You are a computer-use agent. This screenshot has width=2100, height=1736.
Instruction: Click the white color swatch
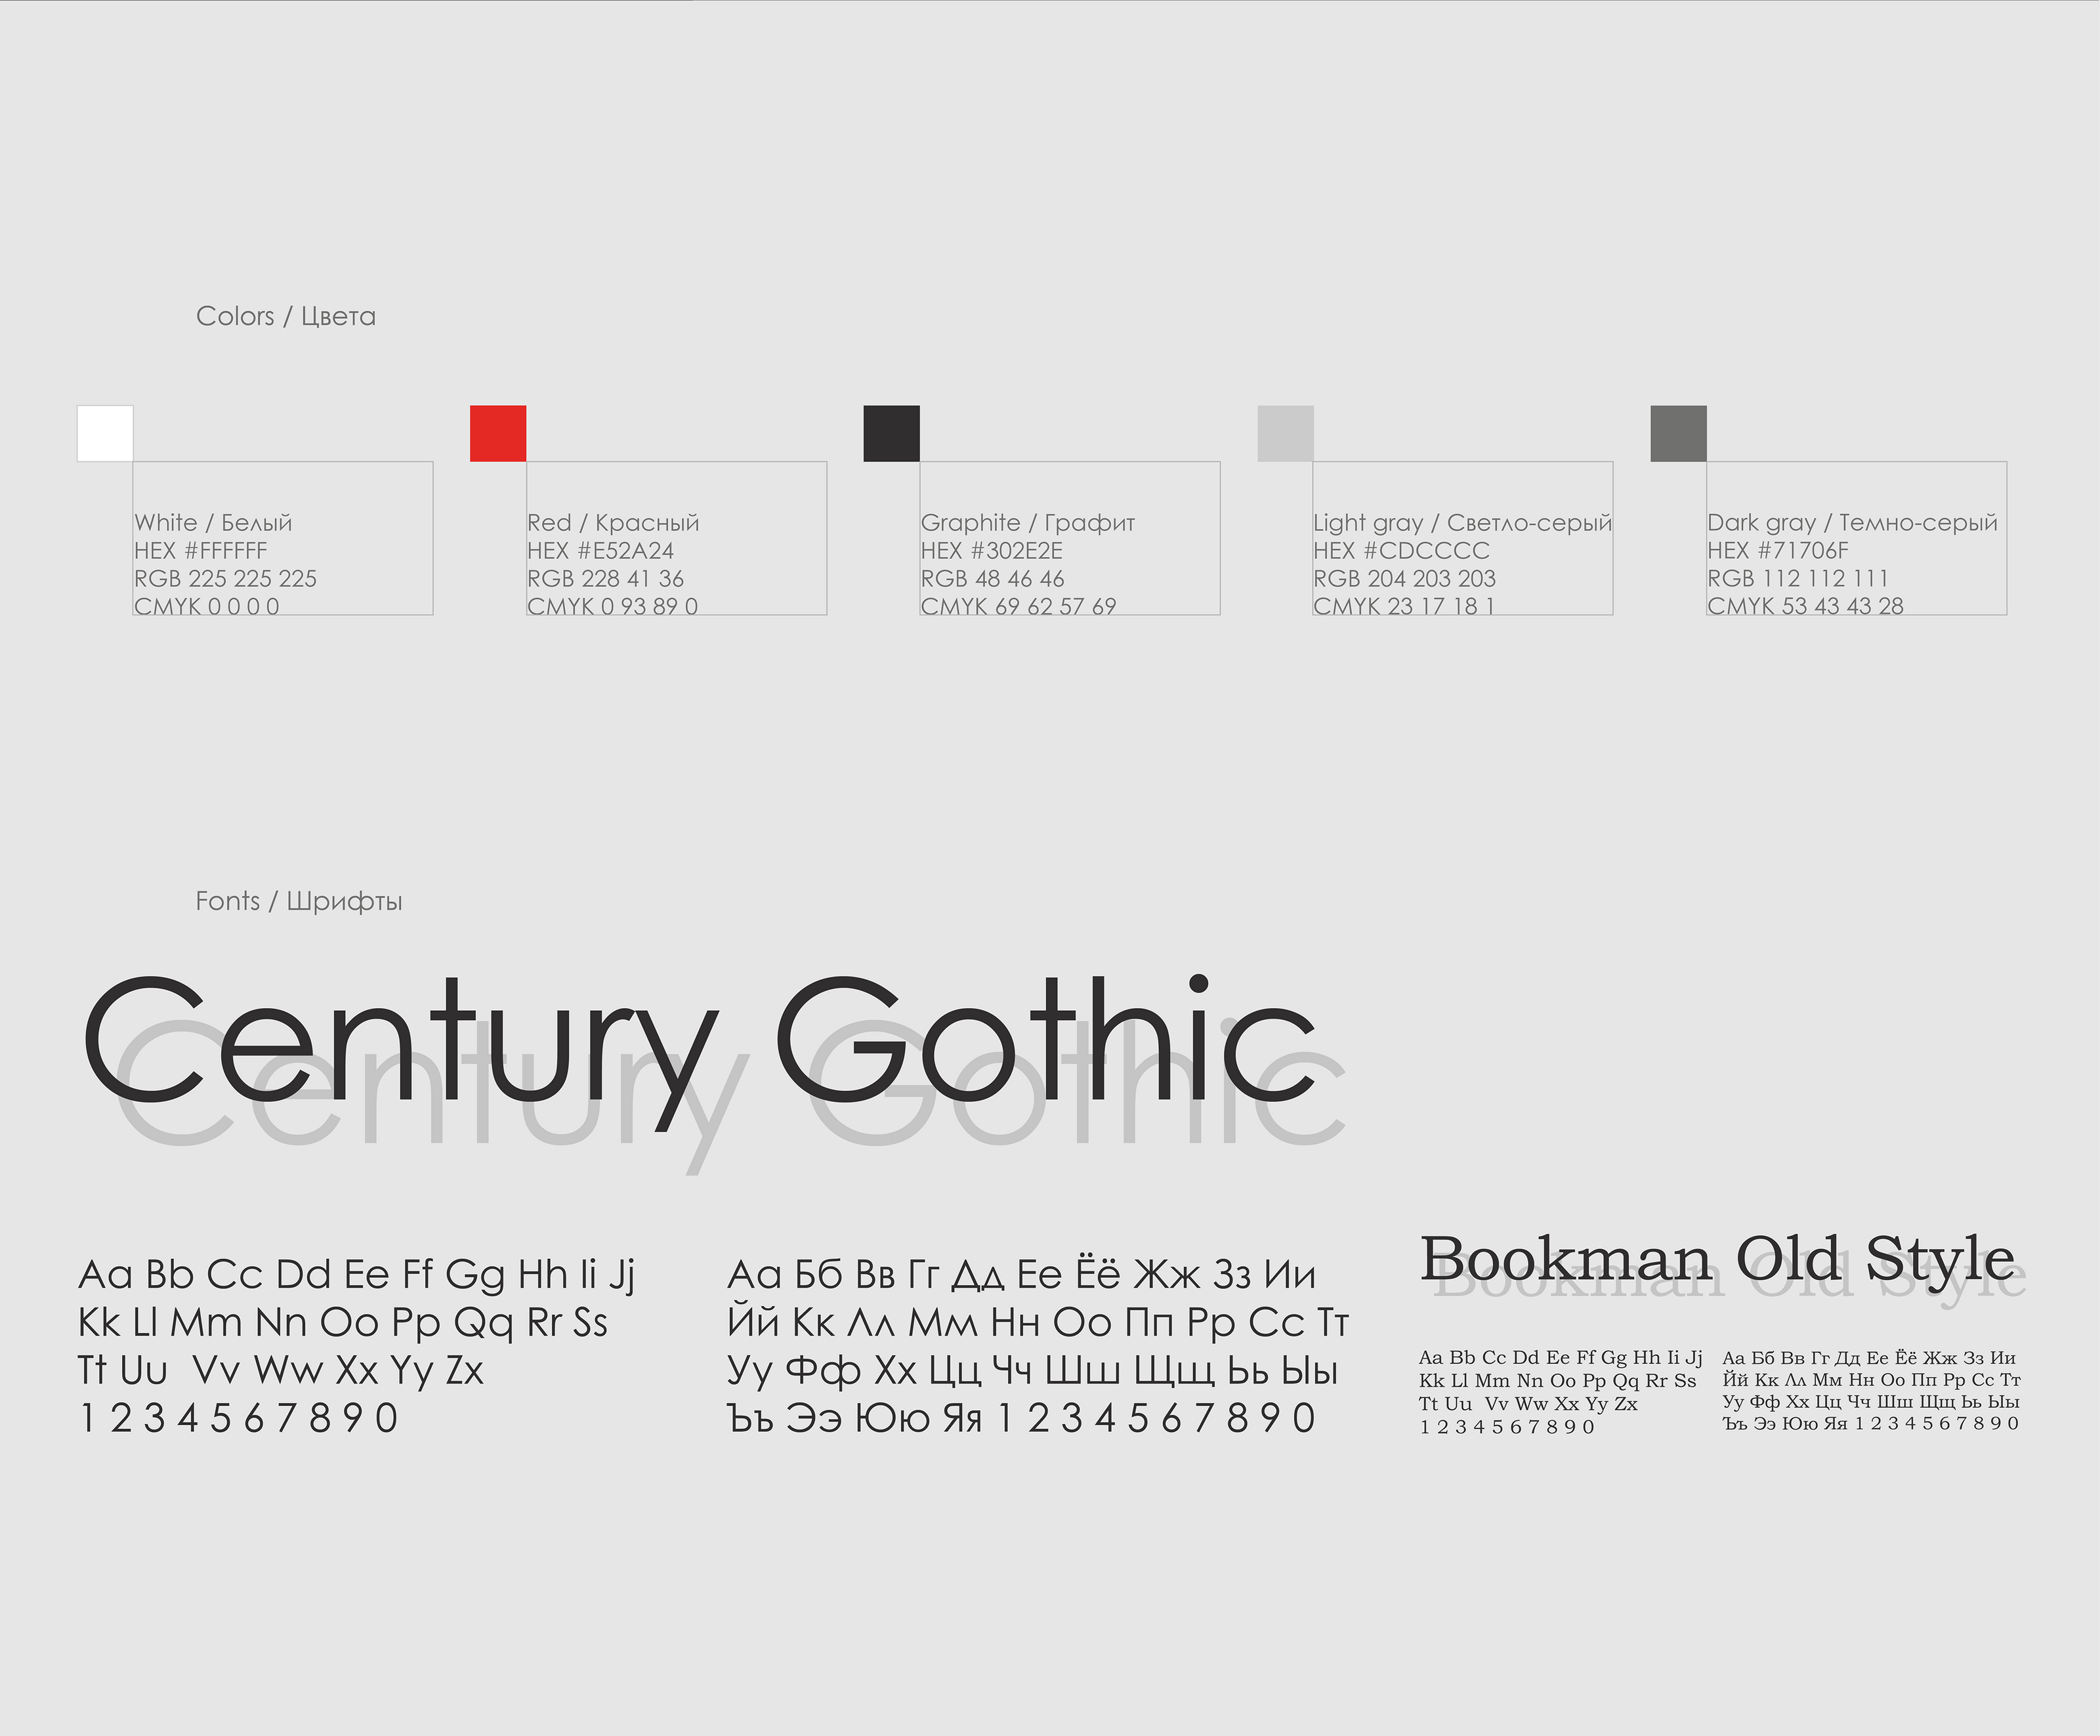pyautogui.click(x=105, y=433)
